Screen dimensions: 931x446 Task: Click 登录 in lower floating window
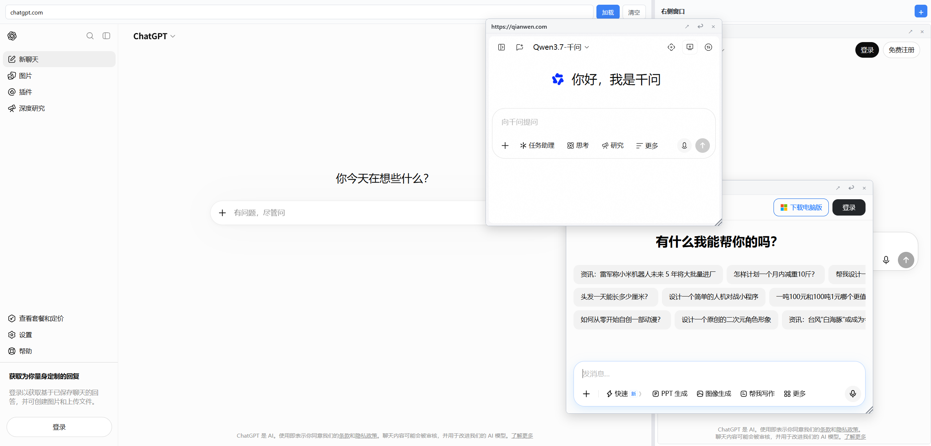point(849,207)
